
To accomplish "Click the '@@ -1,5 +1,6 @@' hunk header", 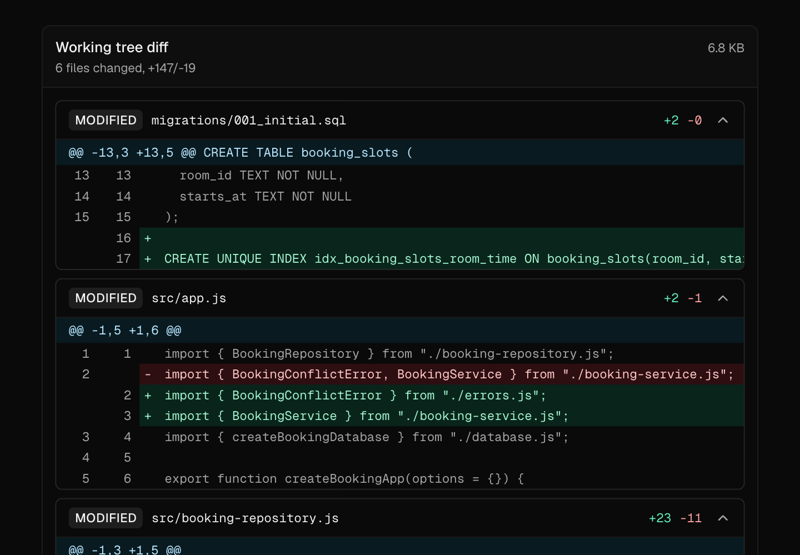I will pyautogui.click(x=400, y=330).
